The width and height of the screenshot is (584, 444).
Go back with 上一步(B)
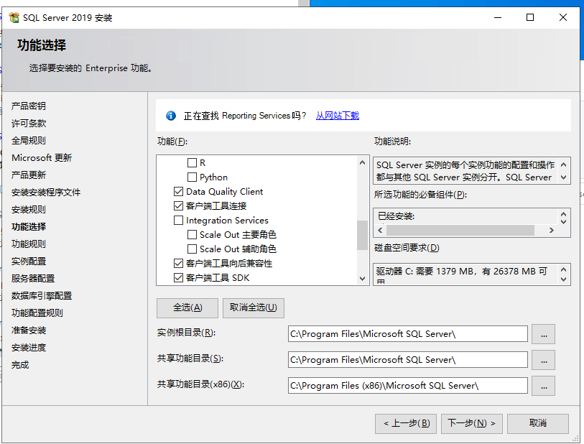pyautogui.click(x=406, y=423)
